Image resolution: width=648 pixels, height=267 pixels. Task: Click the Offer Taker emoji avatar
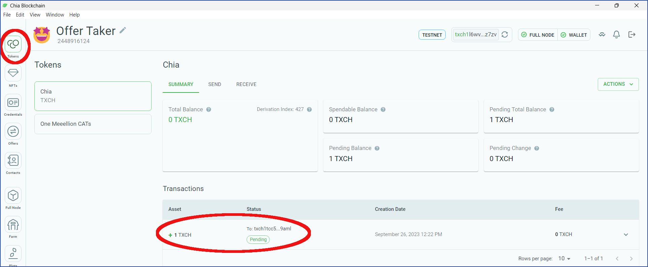click(42, 35)
